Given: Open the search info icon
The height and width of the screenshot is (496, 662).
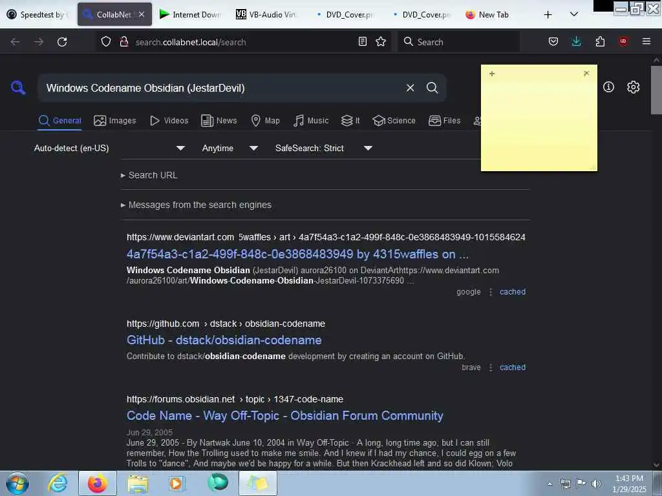Looking at the screenshot, I should tap(608, 87).
